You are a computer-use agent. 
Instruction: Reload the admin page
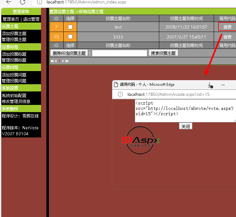click(x=23, y=2)
